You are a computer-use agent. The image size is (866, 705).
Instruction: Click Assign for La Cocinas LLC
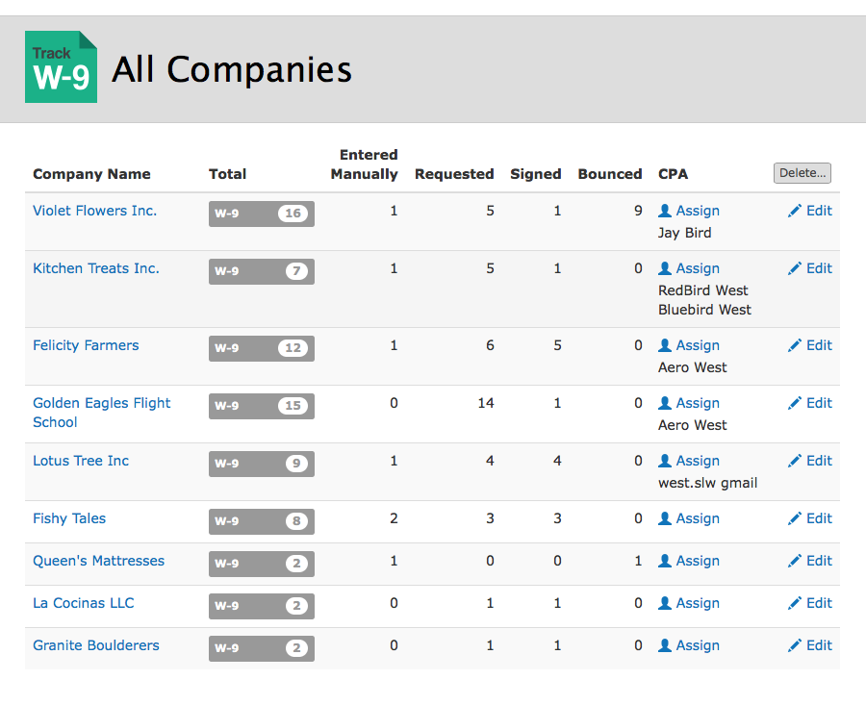pos(689,603)
